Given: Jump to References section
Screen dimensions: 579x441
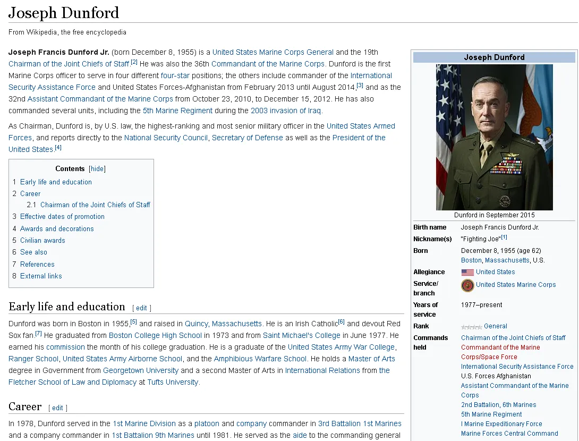Looking at the screenshot, I should pyautogui.click(x=37, y=265).
